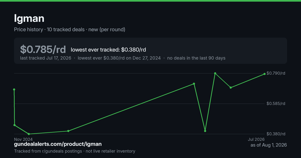Click the $0.380/rd axis label
301x158 pixels.
276,134
